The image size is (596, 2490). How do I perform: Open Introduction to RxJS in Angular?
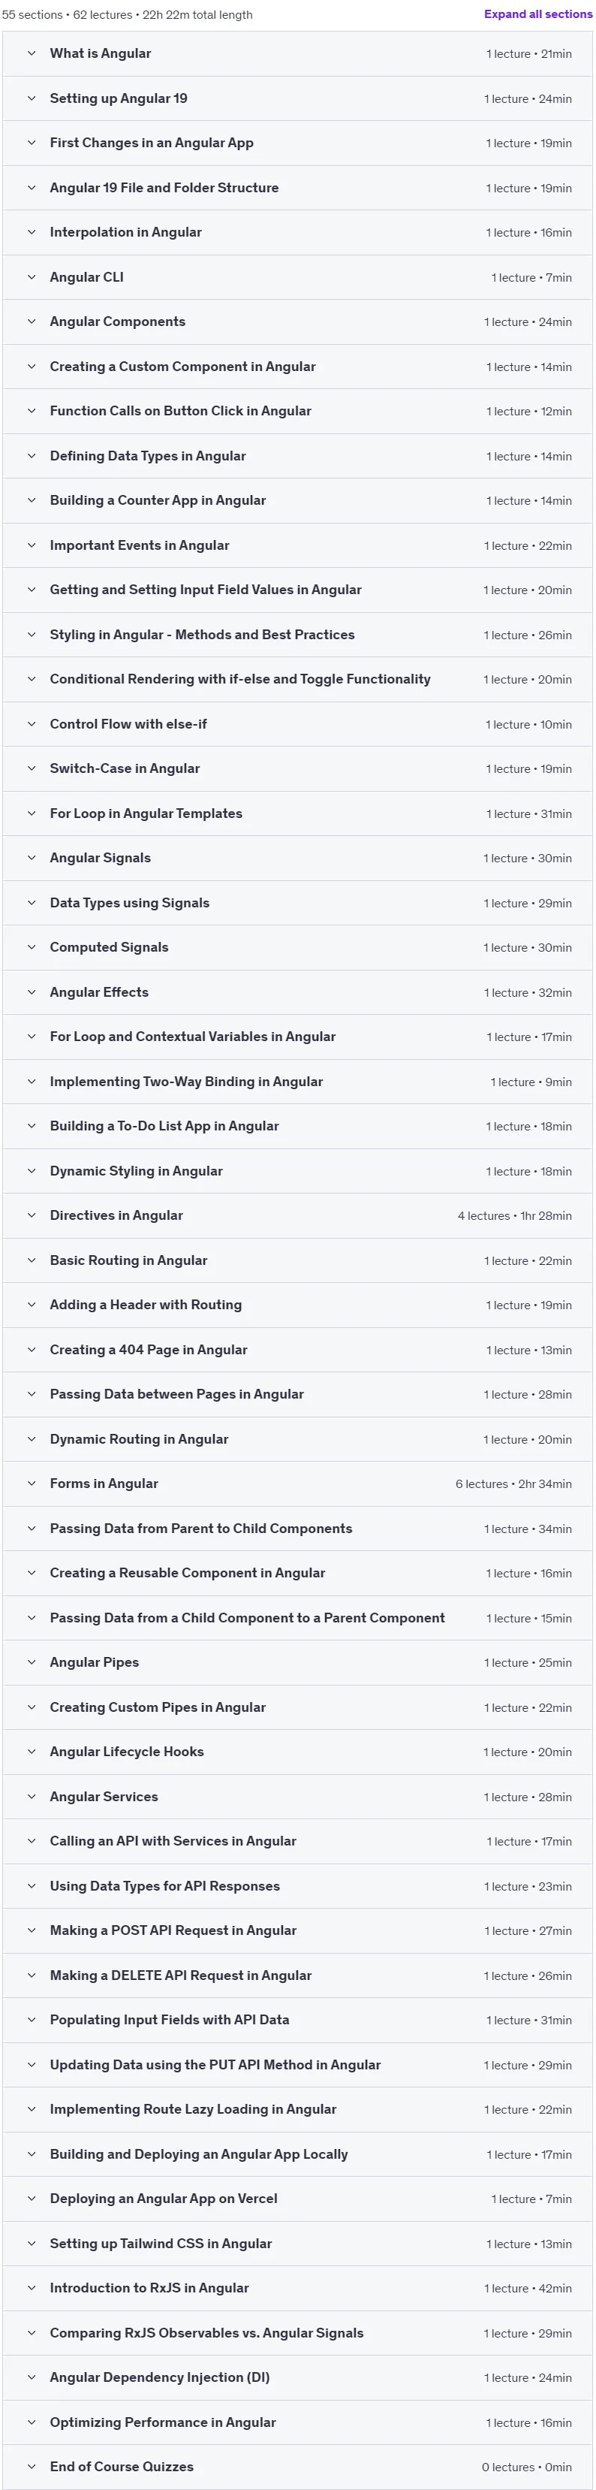pos(149,2288)
